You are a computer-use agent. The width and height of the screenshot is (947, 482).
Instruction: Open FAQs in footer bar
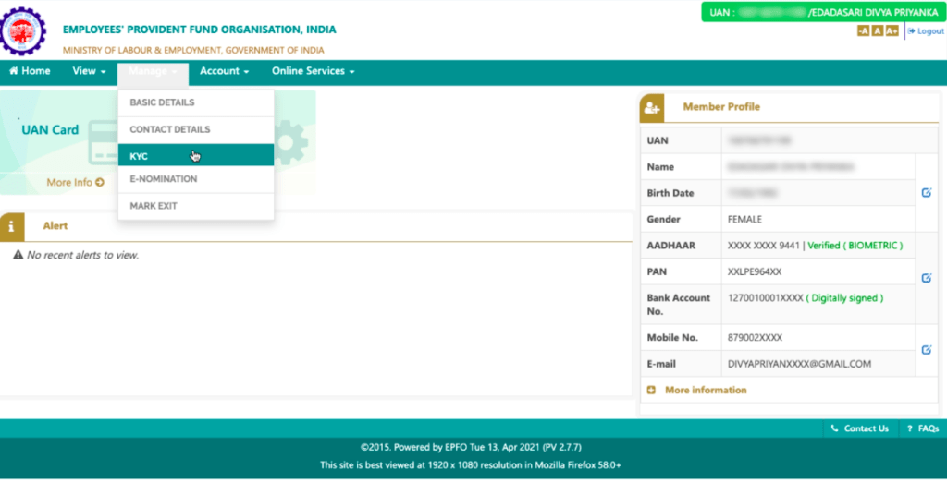coord(923,428)
